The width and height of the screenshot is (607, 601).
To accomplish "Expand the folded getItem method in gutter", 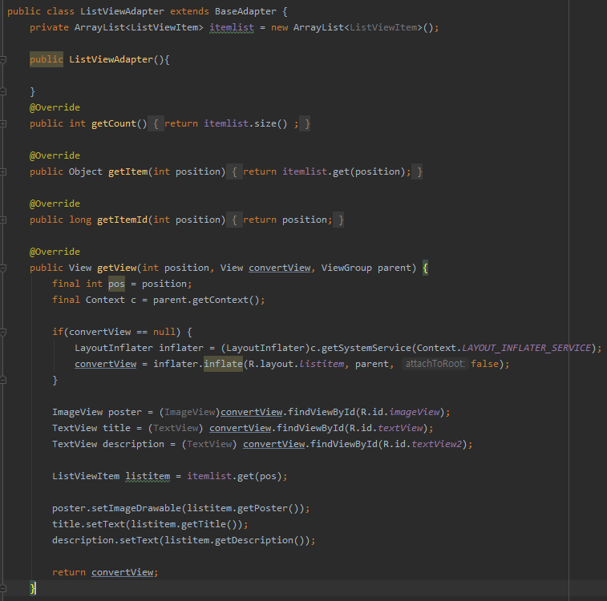I will [x=2, y=171].
